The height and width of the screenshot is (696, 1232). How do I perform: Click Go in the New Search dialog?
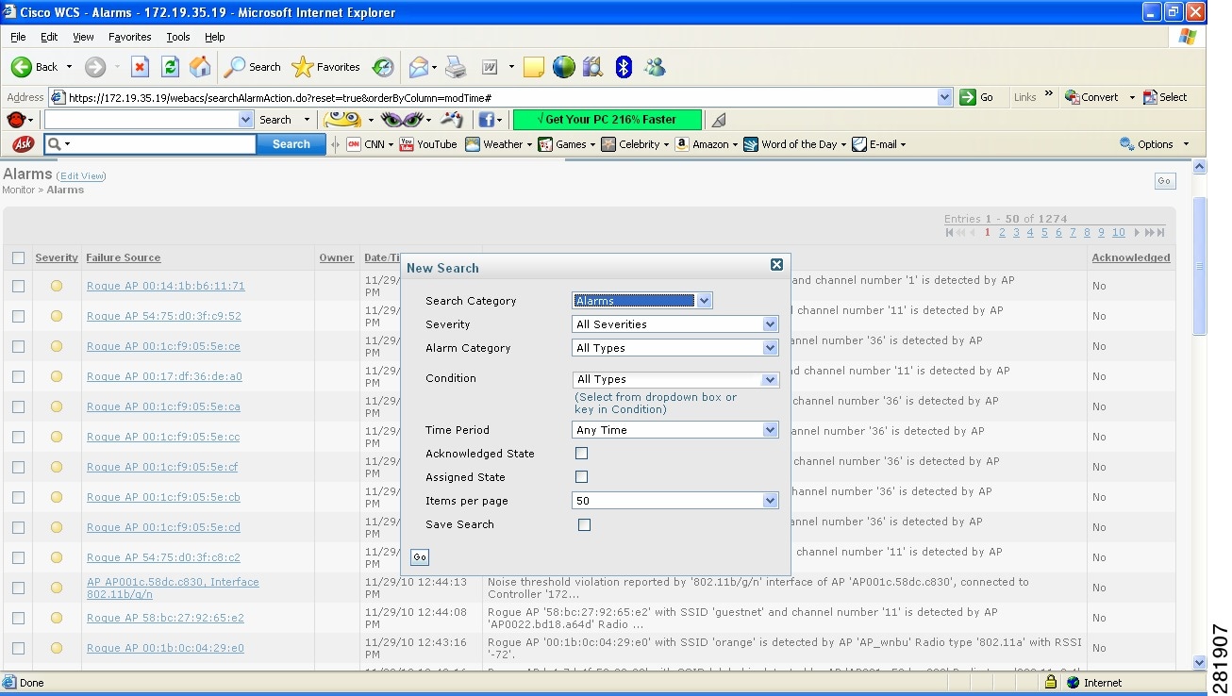click(419, 557)
